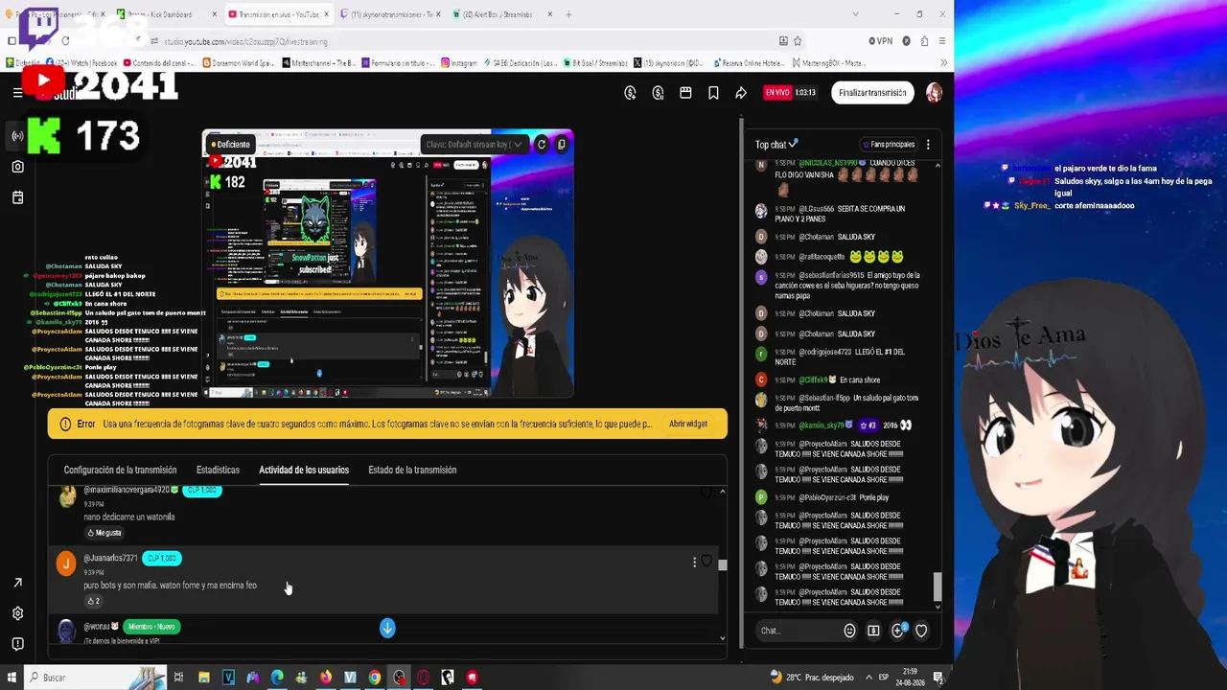The image size is (1227, 690).
Task: Open the Manage calendar icon in sidebar
Action: (17, 197)
